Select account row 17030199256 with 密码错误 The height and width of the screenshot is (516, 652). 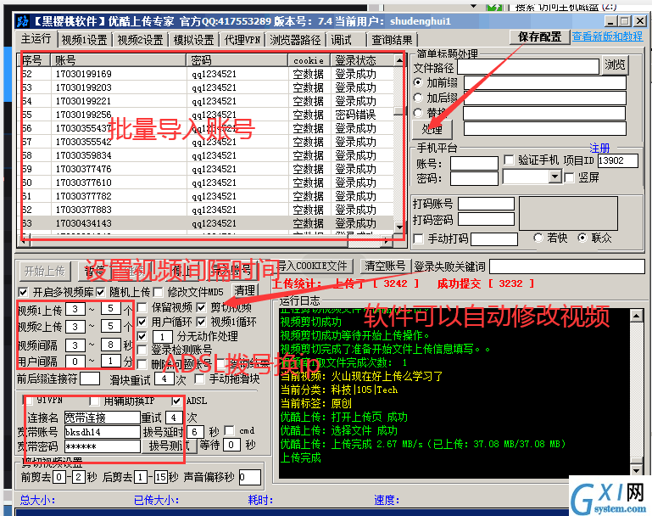[x=208, y=115]
